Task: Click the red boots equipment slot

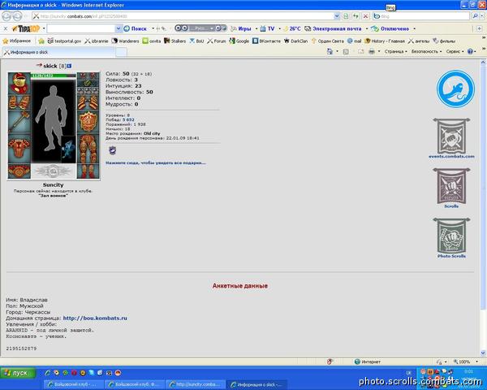Action: click(88, 171)
